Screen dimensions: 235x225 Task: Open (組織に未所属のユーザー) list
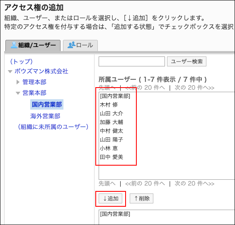[53, 127]
